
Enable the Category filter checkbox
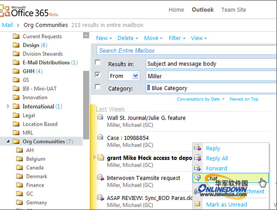pos(98,87)
